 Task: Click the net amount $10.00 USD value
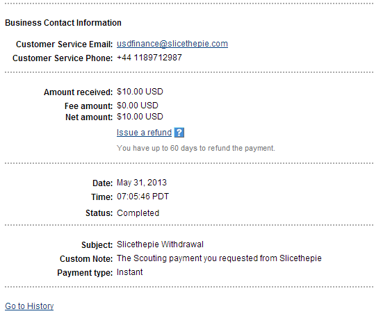140,117
